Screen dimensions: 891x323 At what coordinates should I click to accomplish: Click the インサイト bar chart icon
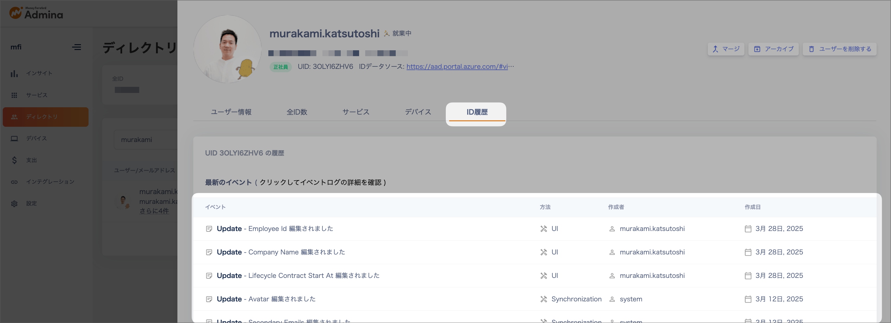coord(14,73)
